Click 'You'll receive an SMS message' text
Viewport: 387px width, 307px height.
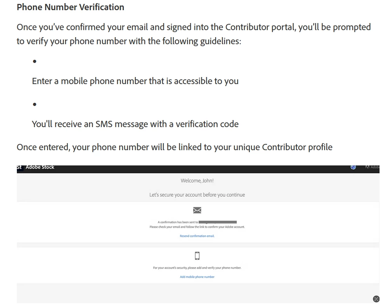tap(135, 124)
